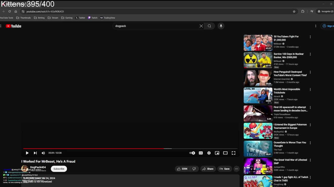Open Gaming bookmark folder
The height and width of the screenshot is (187, 334).
pos(67,18)
